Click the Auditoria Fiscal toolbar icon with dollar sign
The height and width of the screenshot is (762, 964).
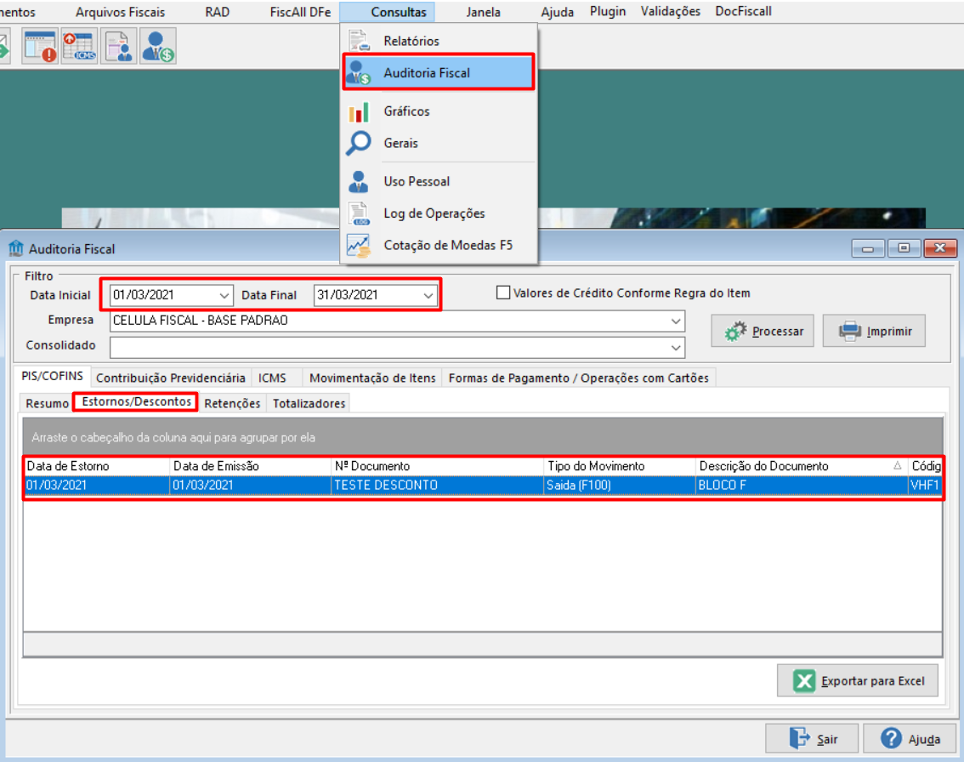158,46
